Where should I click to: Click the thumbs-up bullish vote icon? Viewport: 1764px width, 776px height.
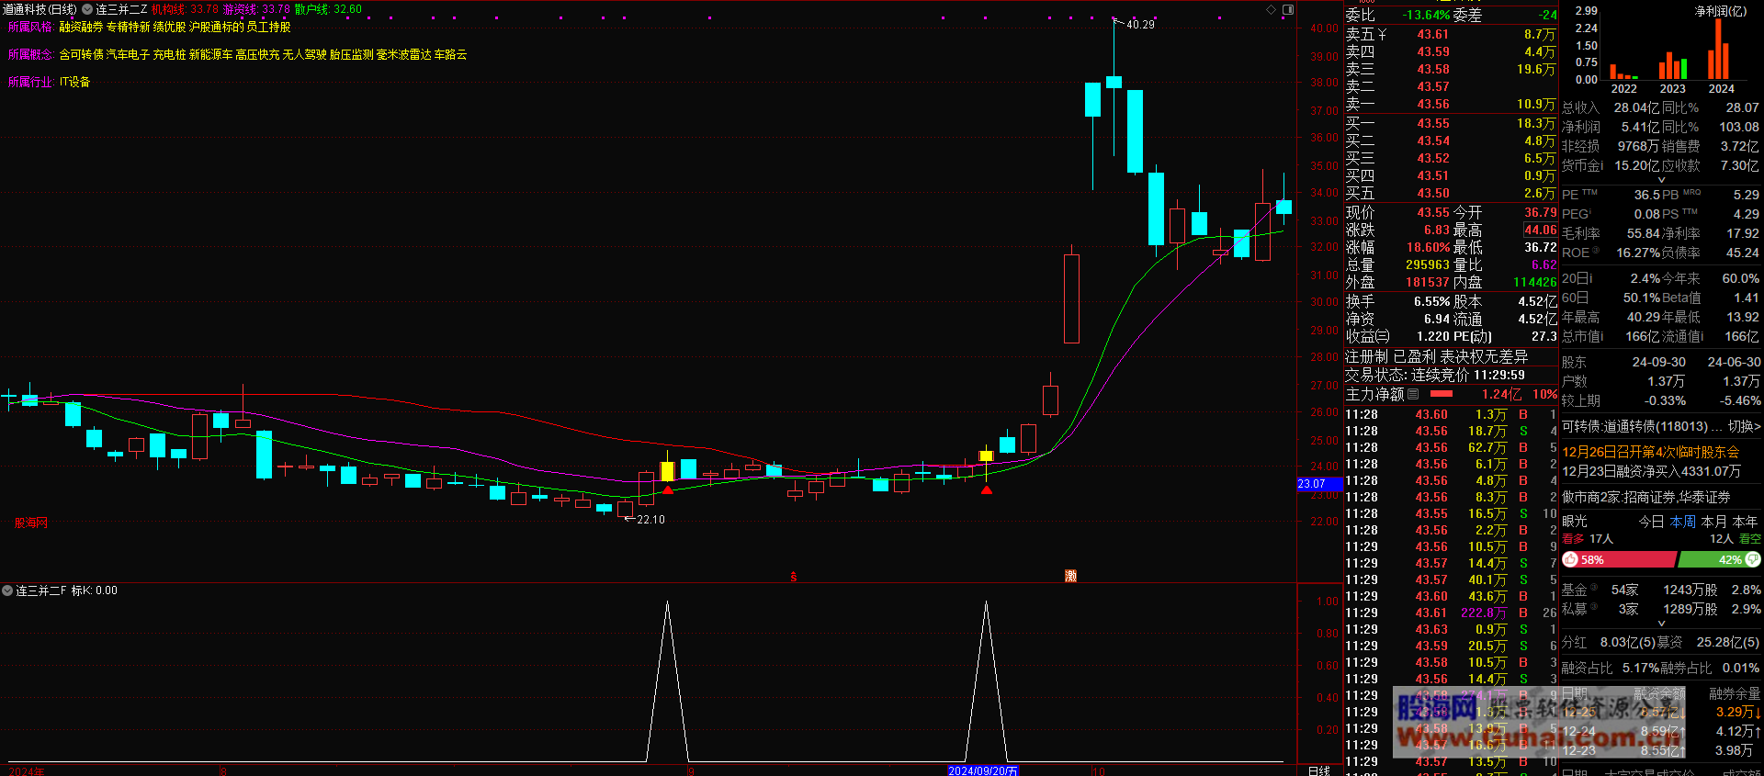pos(1570,559)
